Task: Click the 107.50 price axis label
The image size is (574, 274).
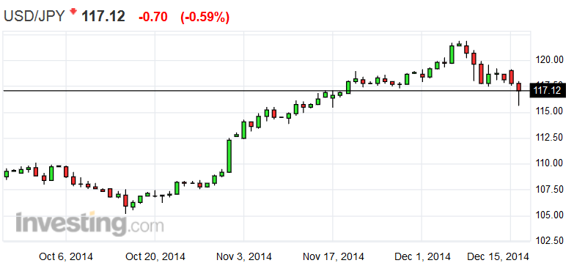Action: pyautogui.click(x=549, y=189)
